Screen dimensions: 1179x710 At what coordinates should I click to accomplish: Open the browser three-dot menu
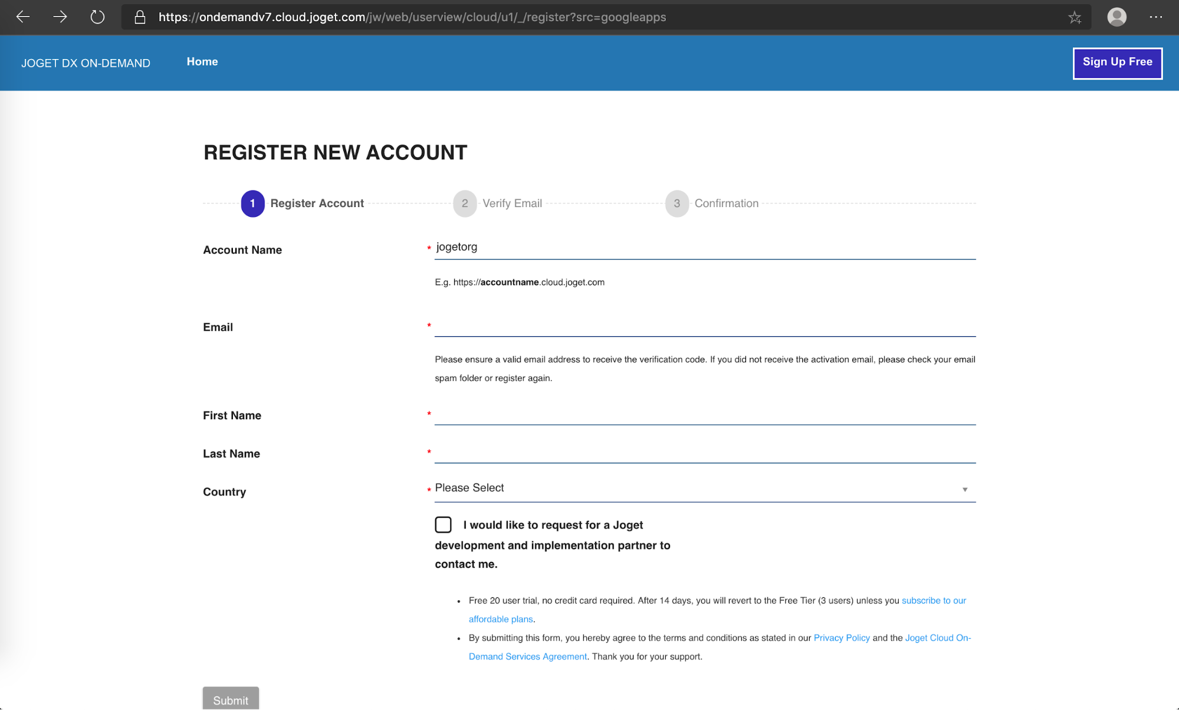(x=1155, y=17)
